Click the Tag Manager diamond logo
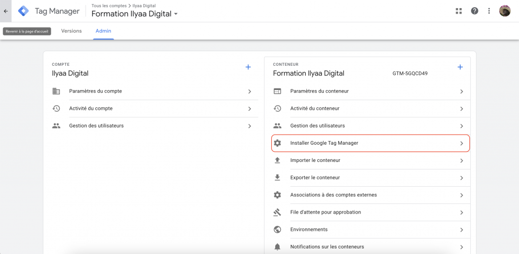Viewport: 519px width, 254px height. (x=23, y=11)
